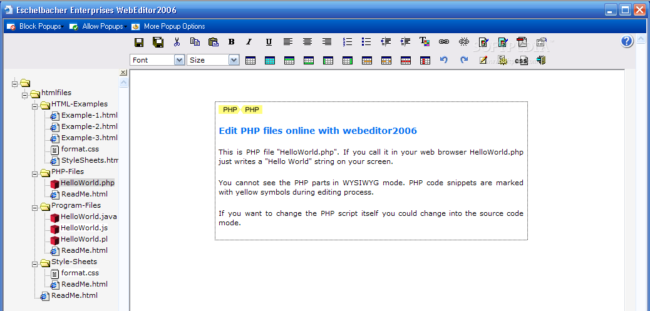Open text color picker icon
This screenshot has height=311, width=650.
tap(425, 41)
